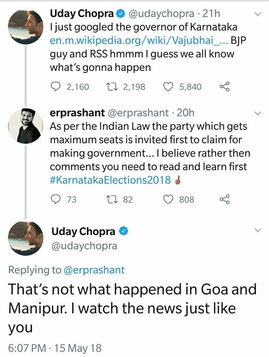
Task: Click Uday Chopra avatar on the bottom tweet
Action: click(26, 238)
